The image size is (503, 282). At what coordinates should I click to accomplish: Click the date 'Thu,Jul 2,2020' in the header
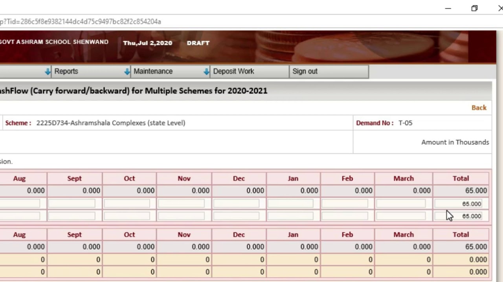pos(147,43)
